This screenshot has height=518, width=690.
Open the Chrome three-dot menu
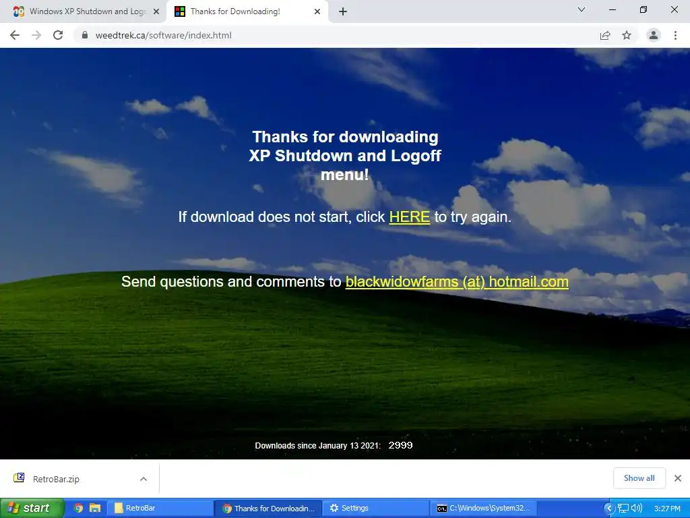point(675,35)
